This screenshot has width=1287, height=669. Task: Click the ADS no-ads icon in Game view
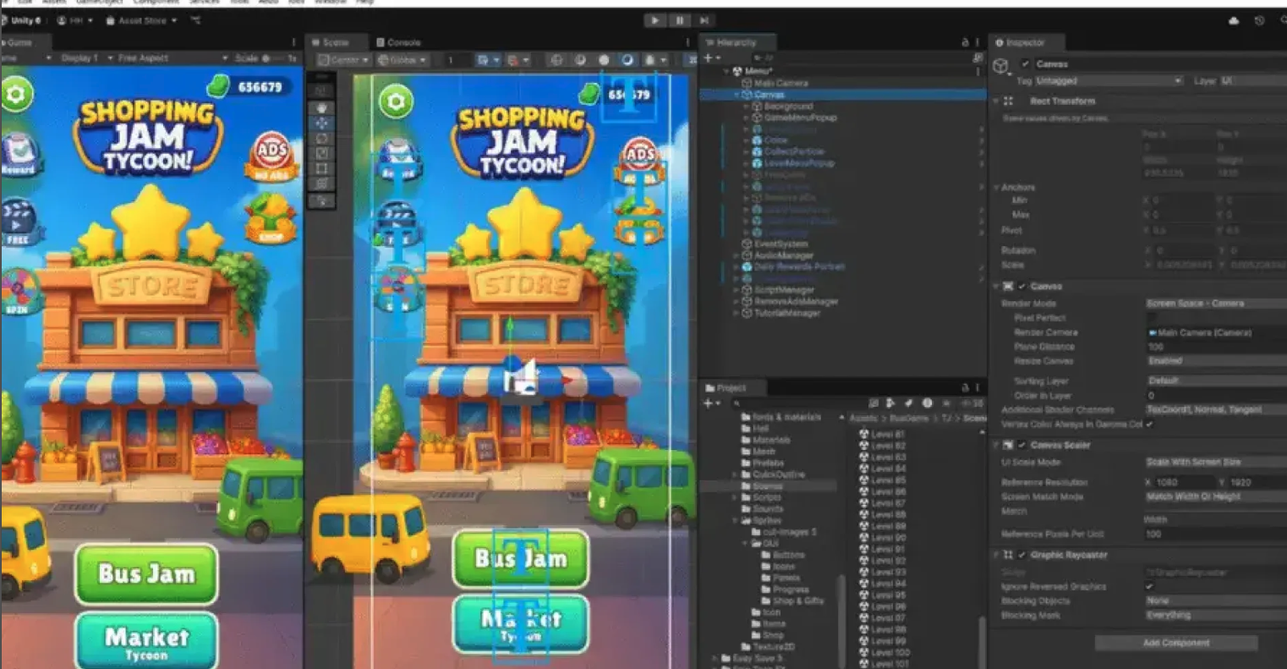point(271,158)
